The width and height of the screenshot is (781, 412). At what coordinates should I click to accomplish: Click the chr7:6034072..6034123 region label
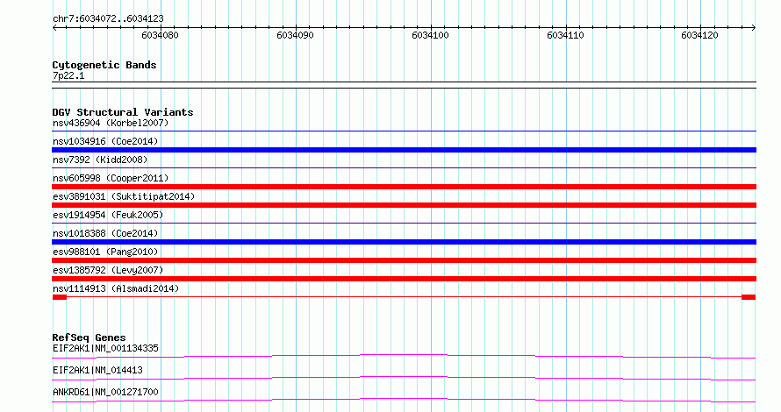point(108,19)
